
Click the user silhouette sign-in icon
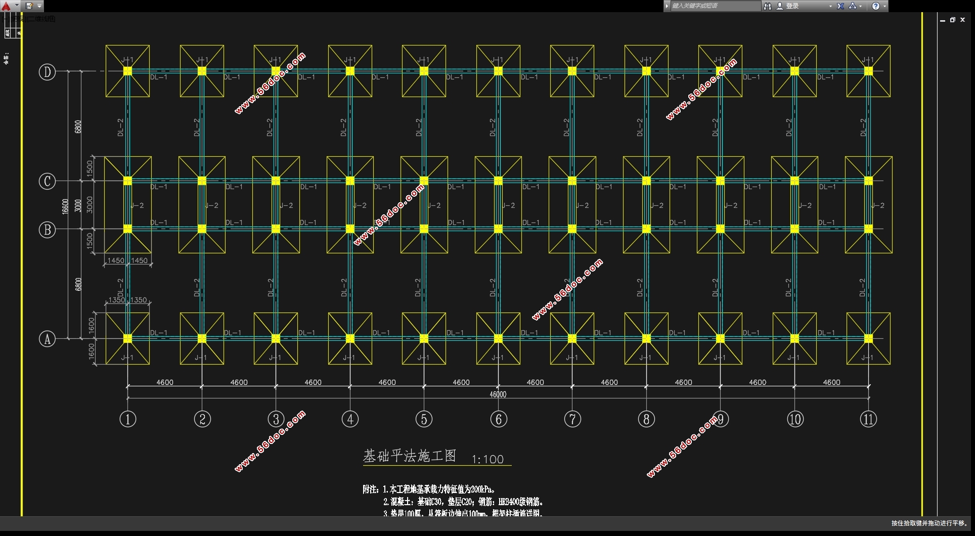click(780, 6)
